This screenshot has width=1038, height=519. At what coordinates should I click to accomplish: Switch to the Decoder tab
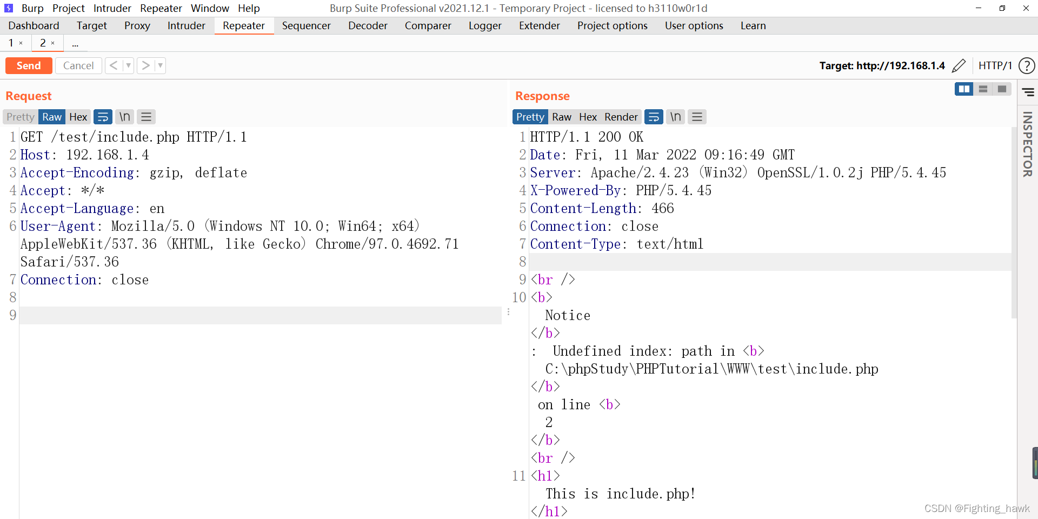(x=368, y=25)
